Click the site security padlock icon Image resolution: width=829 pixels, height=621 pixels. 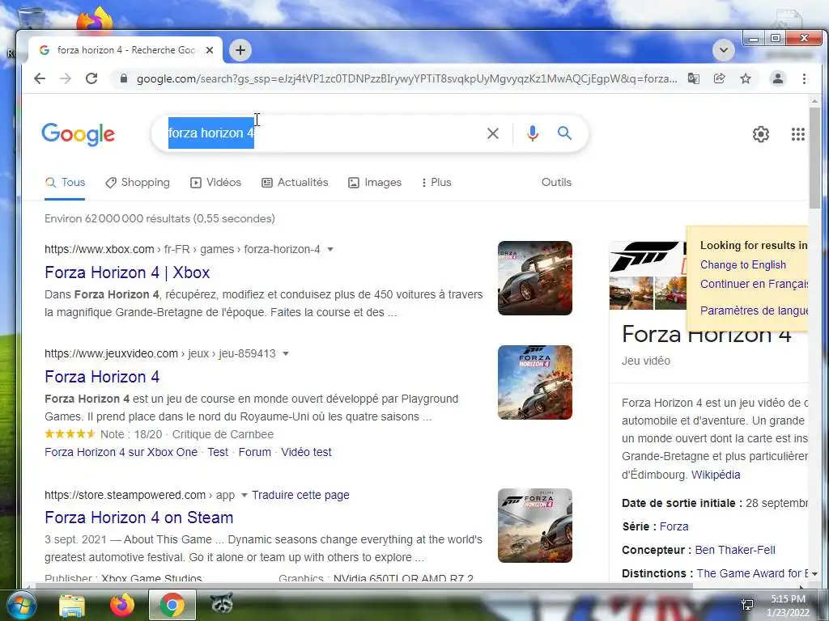(x=124, y=78)
